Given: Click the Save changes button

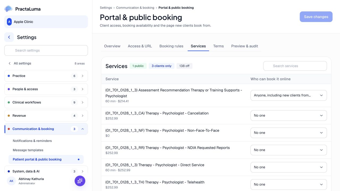Looking at the screenshot, I should (316, 17).
